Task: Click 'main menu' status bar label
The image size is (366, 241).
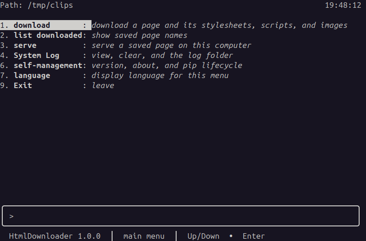Action: (144, 236)
